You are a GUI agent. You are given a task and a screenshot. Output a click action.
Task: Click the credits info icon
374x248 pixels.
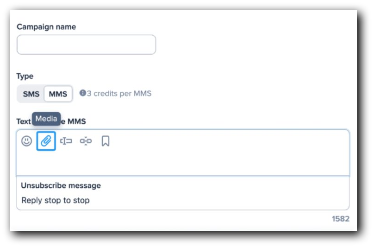click(83, 93)
